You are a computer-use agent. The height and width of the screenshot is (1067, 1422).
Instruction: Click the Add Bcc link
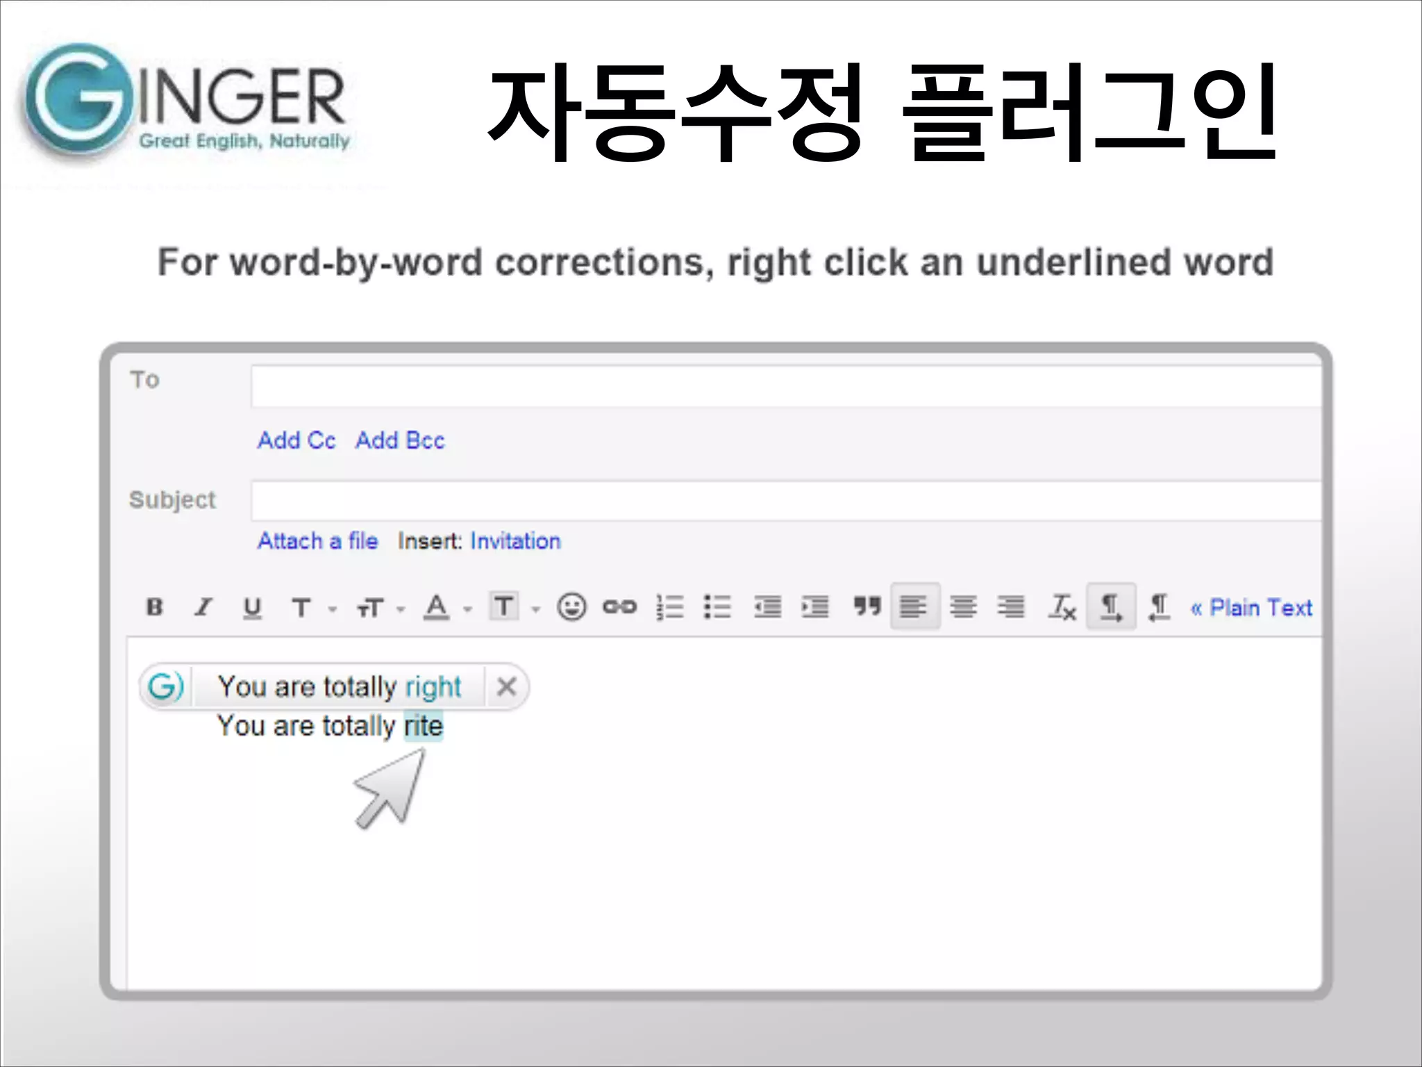point(400,440)
